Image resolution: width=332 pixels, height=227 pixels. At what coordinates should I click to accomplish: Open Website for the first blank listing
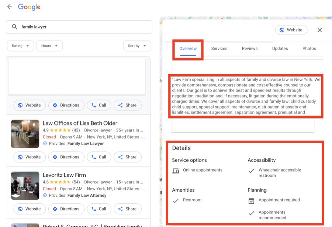click(x=30, y=105)
